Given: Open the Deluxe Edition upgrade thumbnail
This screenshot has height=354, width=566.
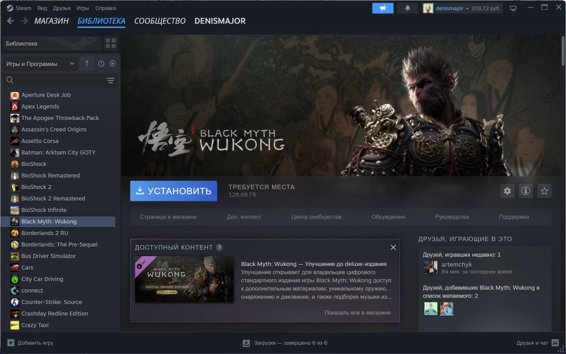Looking at the screenshot, I should coord(184,279).
